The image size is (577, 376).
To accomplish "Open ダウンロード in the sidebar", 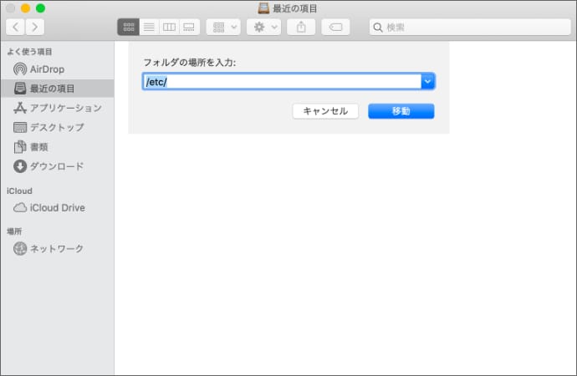I will 56,165.
